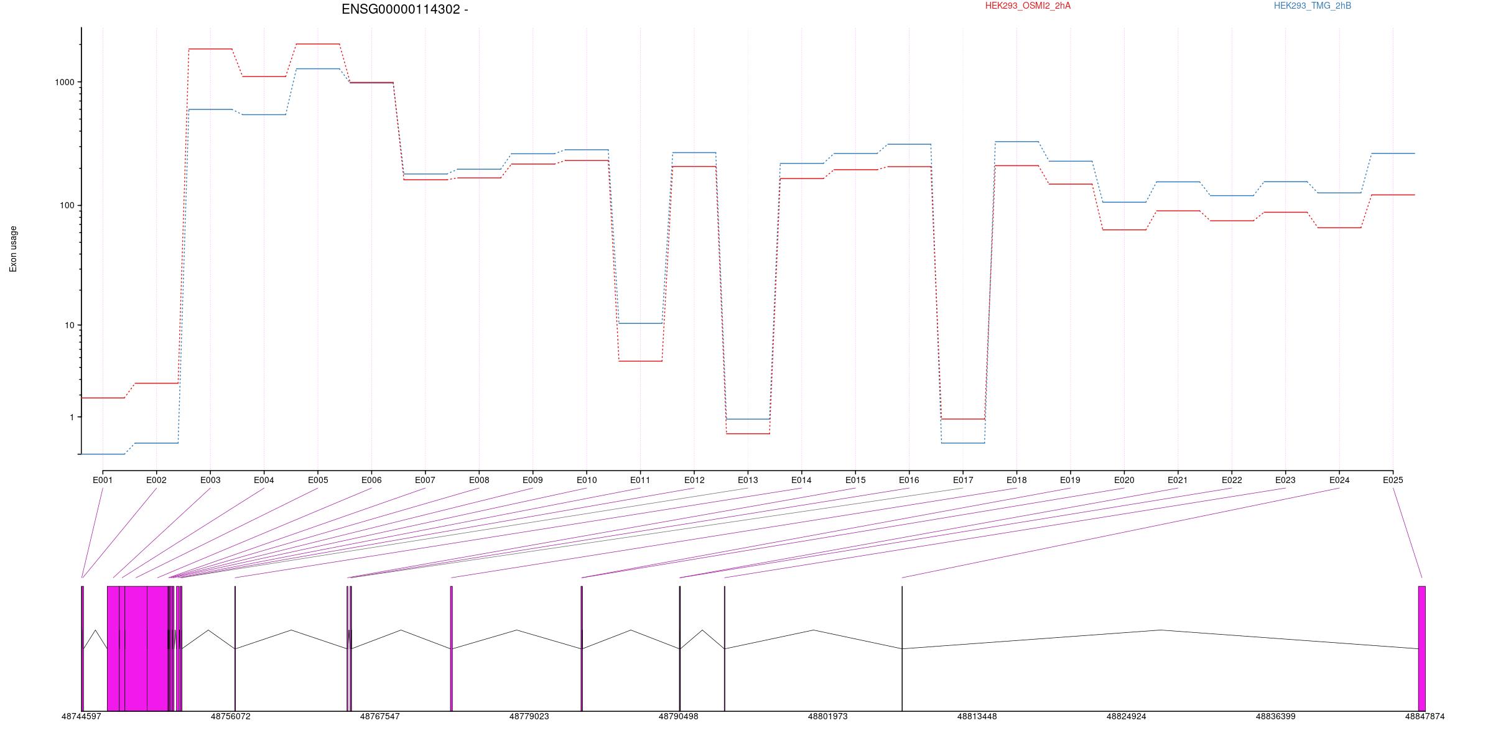Viewport: 1493px width, 746px height.
Task: Click the blue line segment above E017
Action: pos(963,443)
